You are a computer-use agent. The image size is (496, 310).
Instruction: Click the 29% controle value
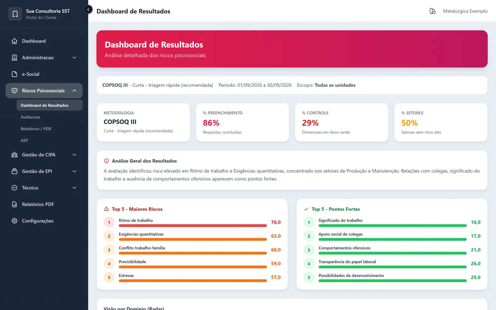(x=310, y=123)
